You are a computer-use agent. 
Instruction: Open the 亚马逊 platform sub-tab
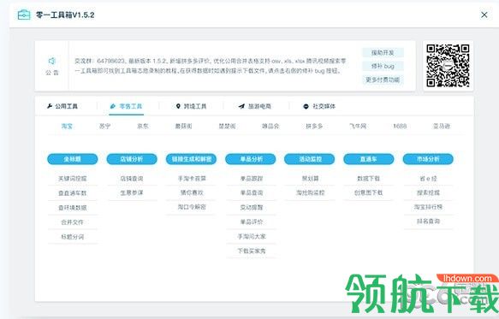pyautogui.click(x=442, y=127)
